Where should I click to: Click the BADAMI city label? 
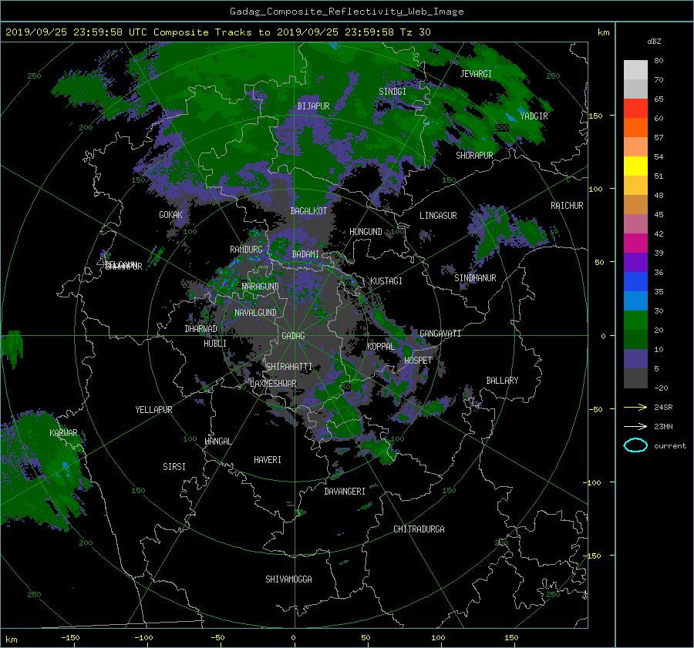point(305,254)
